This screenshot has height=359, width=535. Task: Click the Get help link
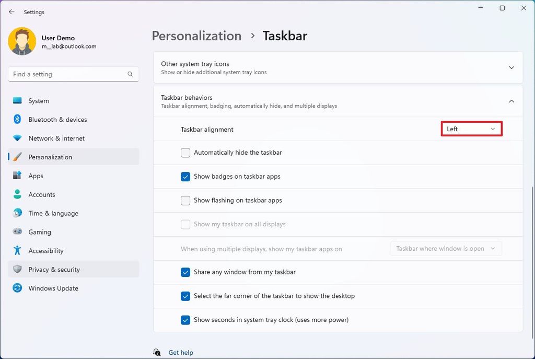(180, 352)
